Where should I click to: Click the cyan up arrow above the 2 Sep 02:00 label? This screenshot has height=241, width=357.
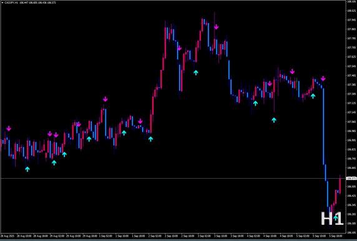click(150, 139)
